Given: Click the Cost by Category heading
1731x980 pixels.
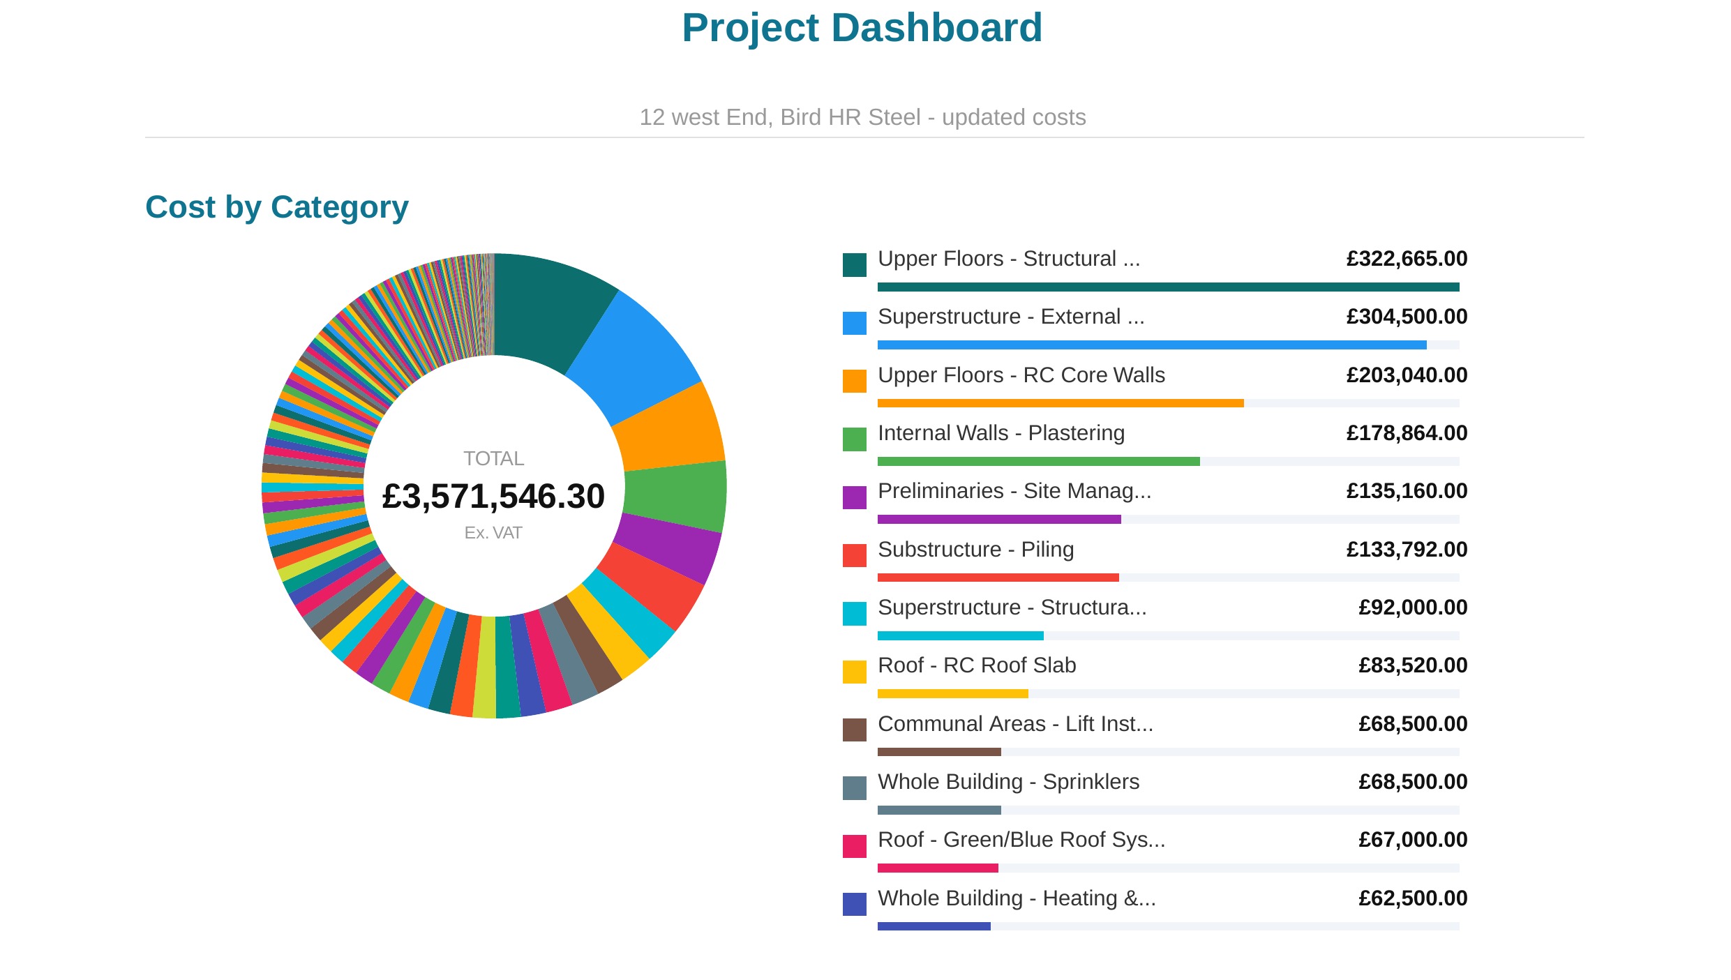Looking at the screenshot, I should click(277, 208).
